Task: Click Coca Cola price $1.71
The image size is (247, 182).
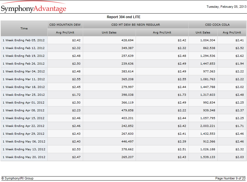Action: click(239, 126)
